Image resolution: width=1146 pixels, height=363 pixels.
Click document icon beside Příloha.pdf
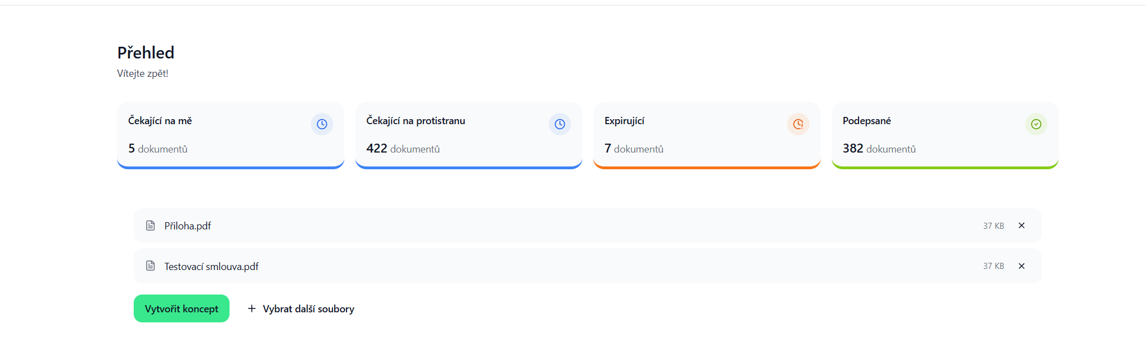(x=150, y=225)
